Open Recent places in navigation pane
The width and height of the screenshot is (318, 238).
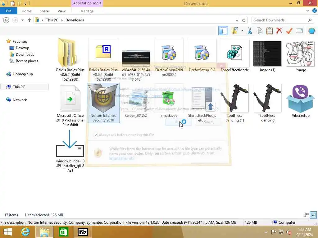27,61
